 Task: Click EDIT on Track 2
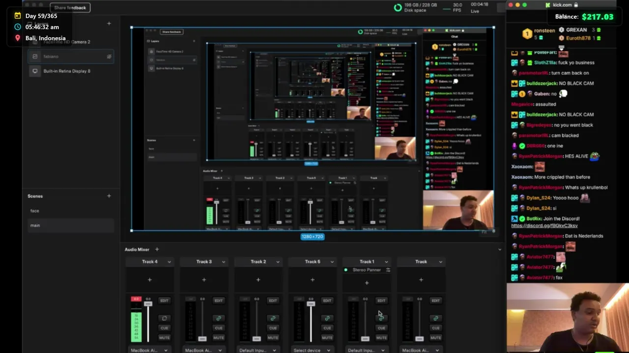[x=273, y=301]
